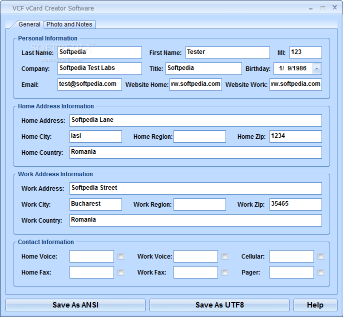Focus the empty Home Region field
The height and width of the screenshot is (317, 343).
pos(199,137)
